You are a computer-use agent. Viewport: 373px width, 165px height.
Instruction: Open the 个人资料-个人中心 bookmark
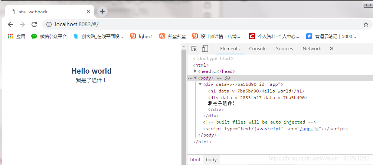tap(274, 36)
